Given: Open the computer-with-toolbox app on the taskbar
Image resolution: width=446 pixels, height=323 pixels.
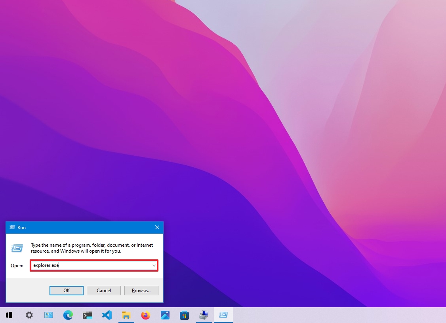Looking at the screenshot, I should click(204, 315).
